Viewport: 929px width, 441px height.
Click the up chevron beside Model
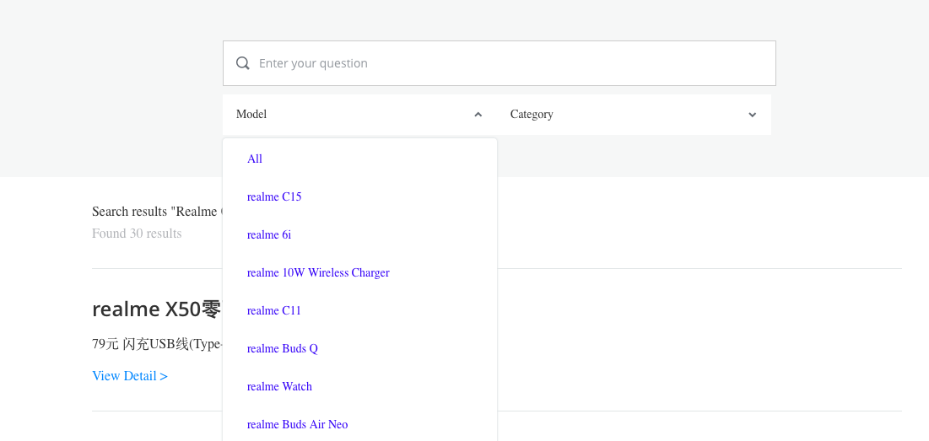coord(478,114)
